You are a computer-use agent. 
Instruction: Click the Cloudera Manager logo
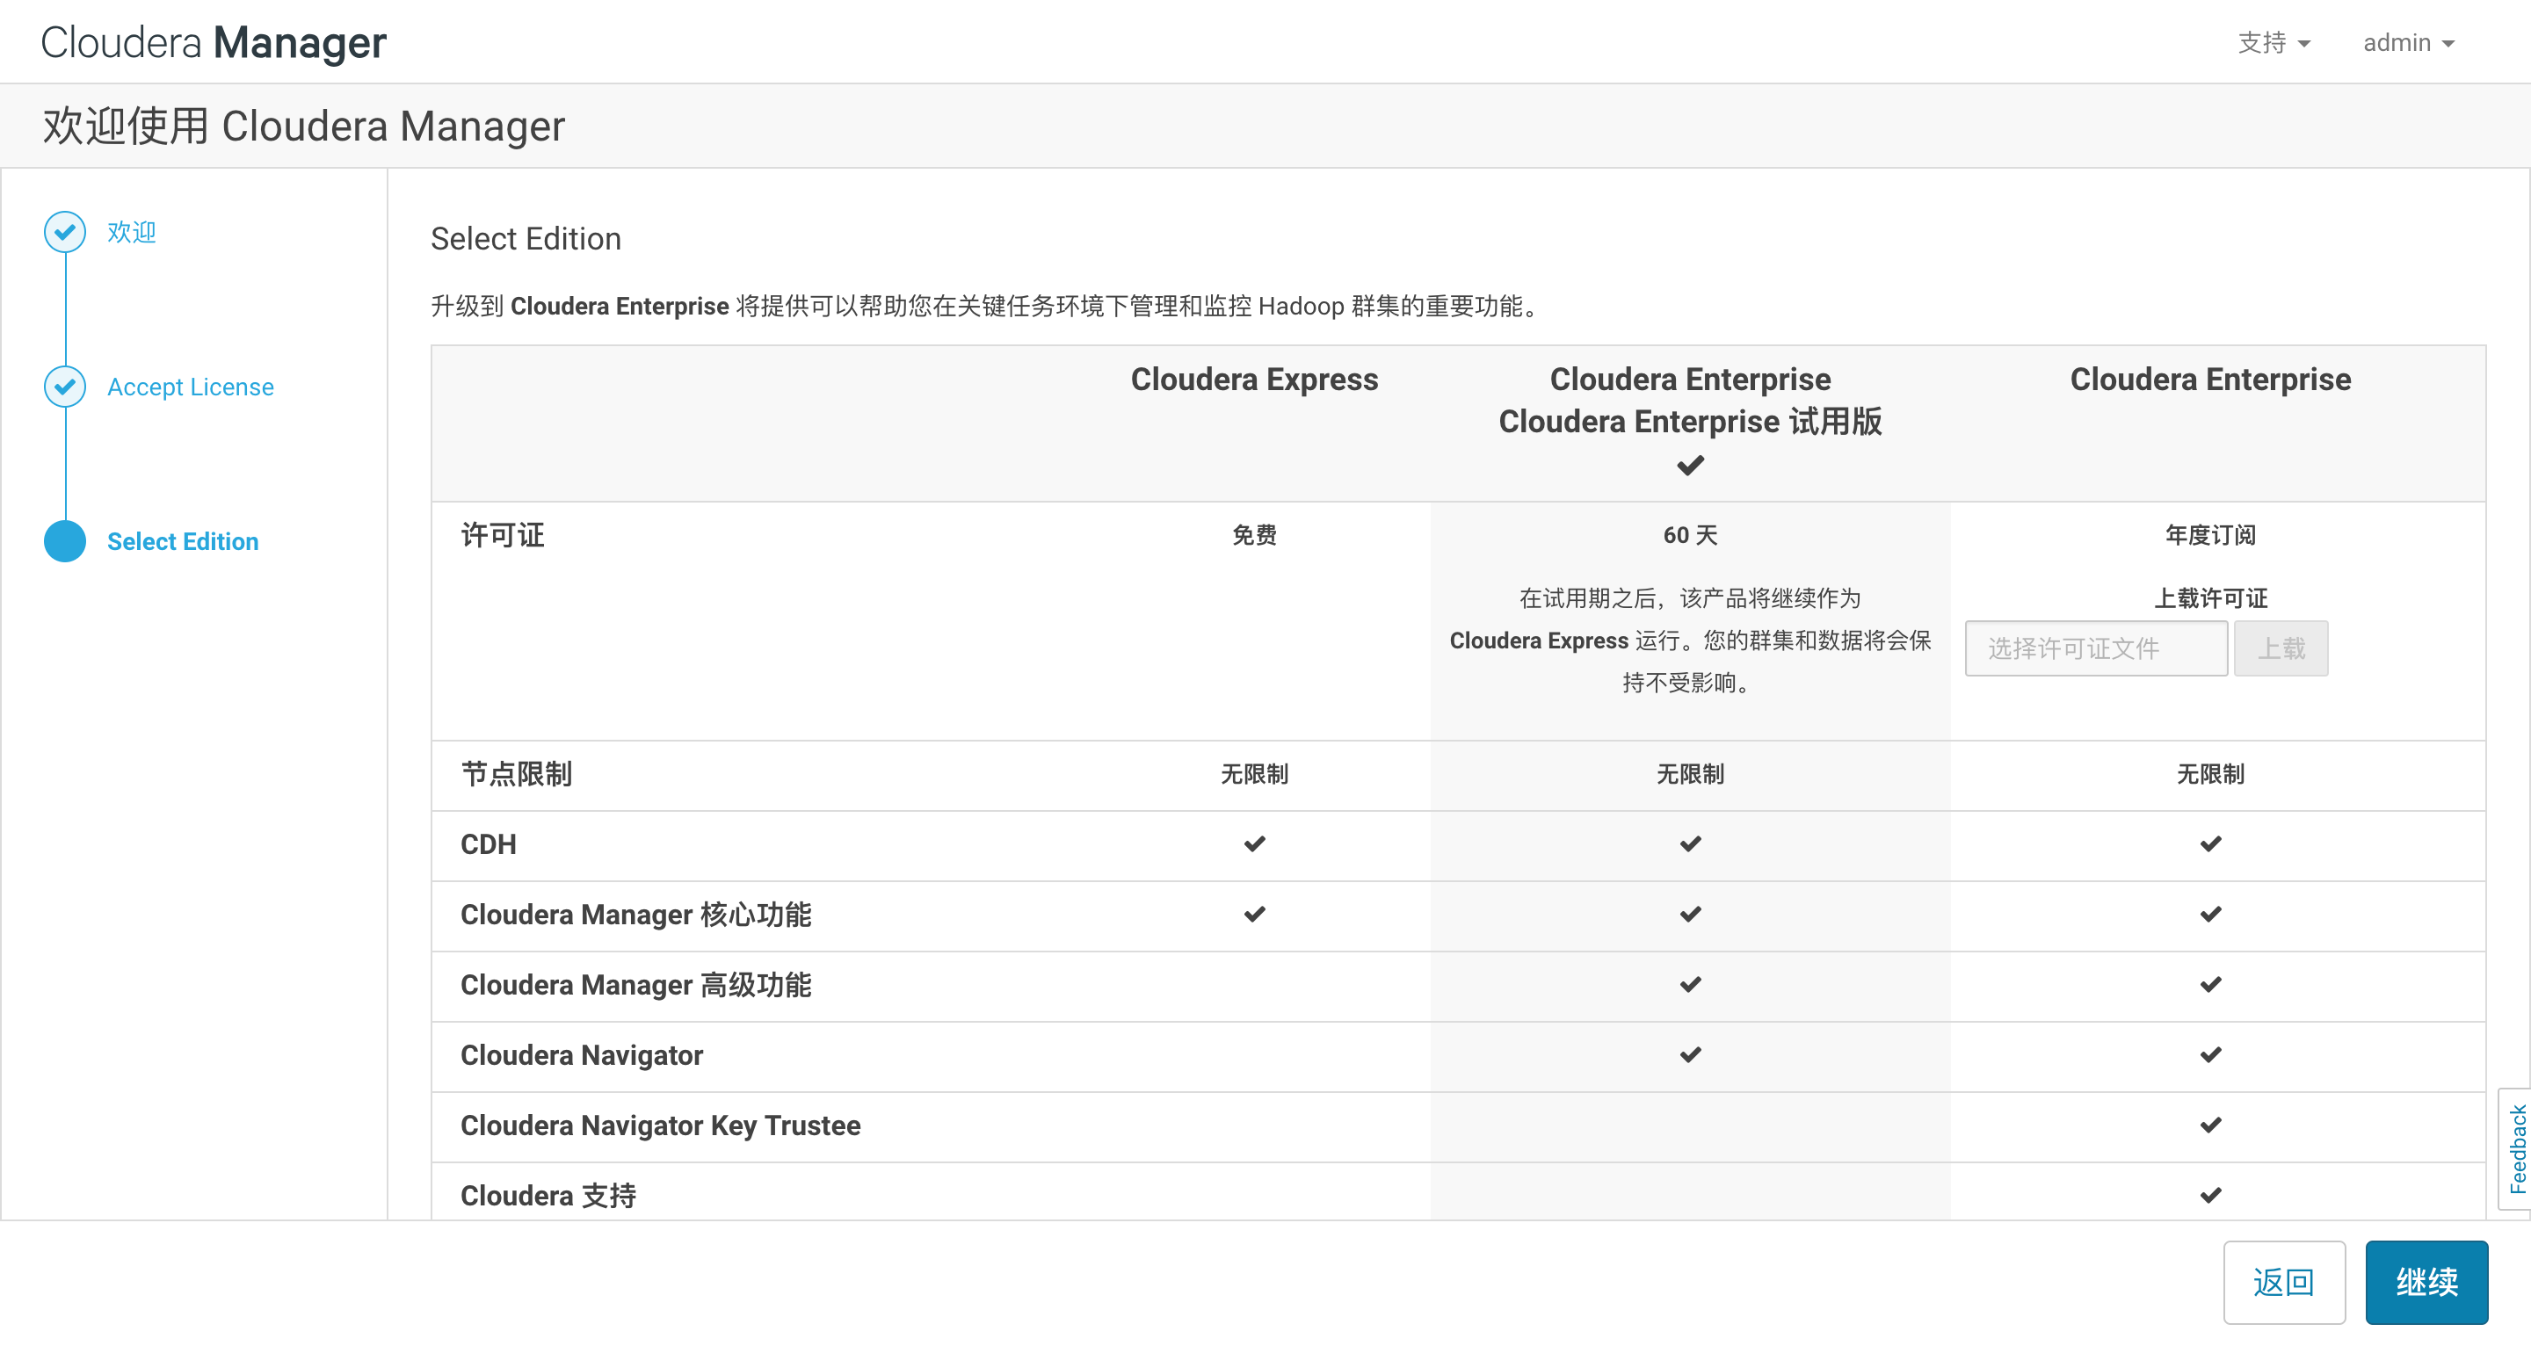tap(214, 43)
